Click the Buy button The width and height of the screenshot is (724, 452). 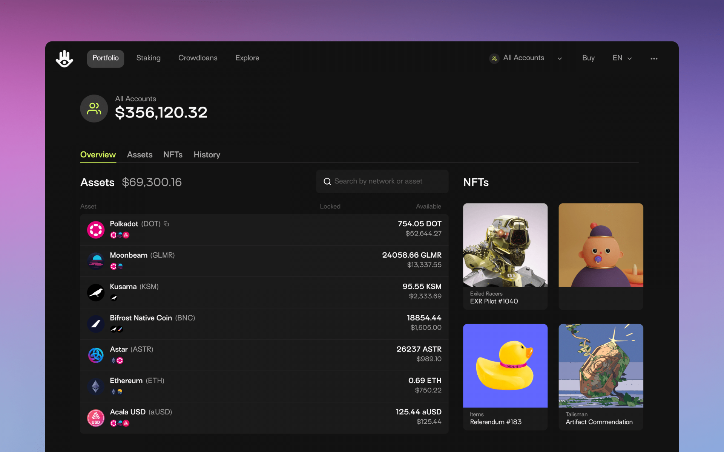588,58
